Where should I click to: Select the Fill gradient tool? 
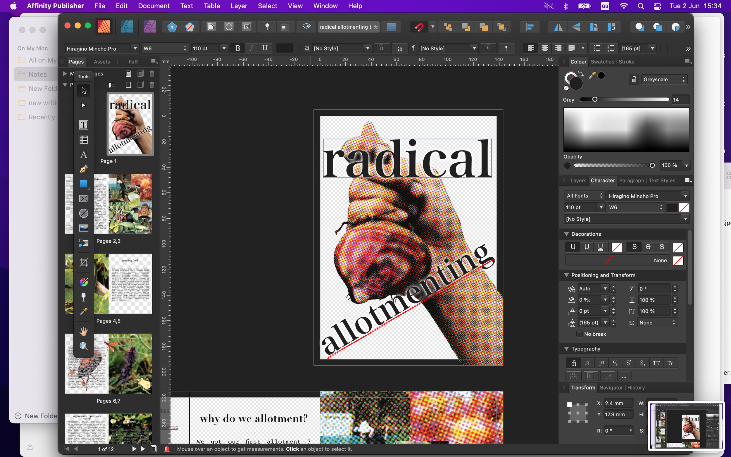84,282
